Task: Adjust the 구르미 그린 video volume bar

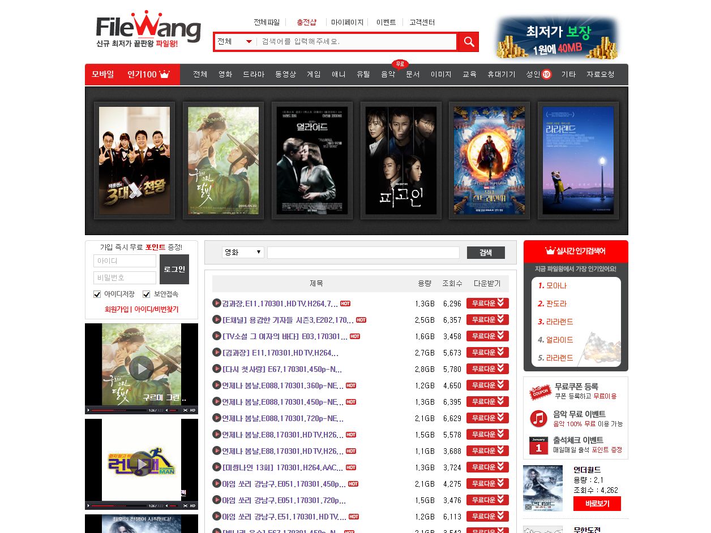Action: (x=173, y=410)
